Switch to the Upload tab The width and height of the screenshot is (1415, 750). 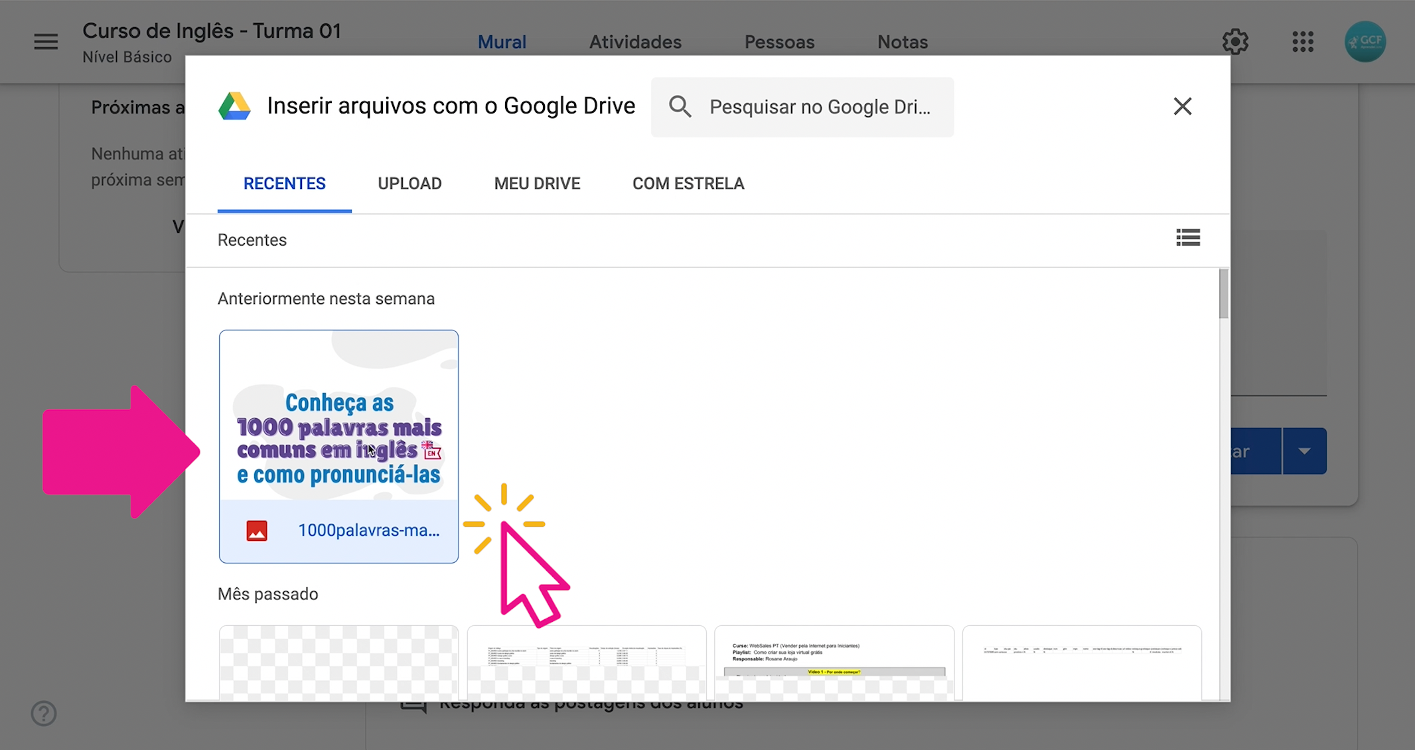410,184
